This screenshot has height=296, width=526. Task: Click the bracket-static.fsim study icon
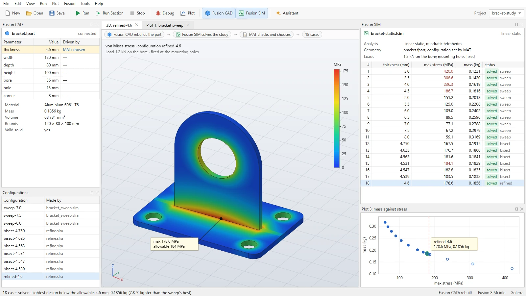366,34
